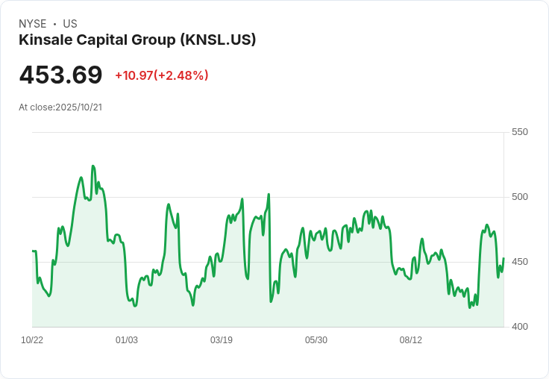Click the 08/12 x-axis date label
The image size is (549, 379).
click(411, 339)
